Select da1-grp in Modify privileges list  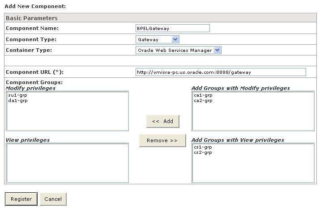pos(17,101)
